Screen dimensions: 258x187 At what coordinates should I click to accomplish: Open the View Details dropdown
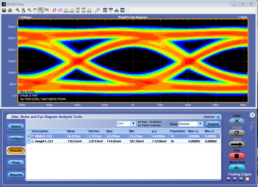(200, 124)
